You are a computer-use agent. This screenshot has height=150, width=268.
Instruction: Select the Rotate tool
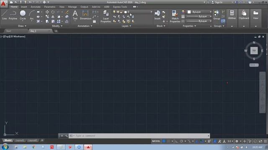53,12
